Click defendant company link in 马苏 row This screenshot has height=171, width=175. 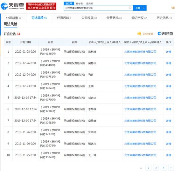pos(140,75)
